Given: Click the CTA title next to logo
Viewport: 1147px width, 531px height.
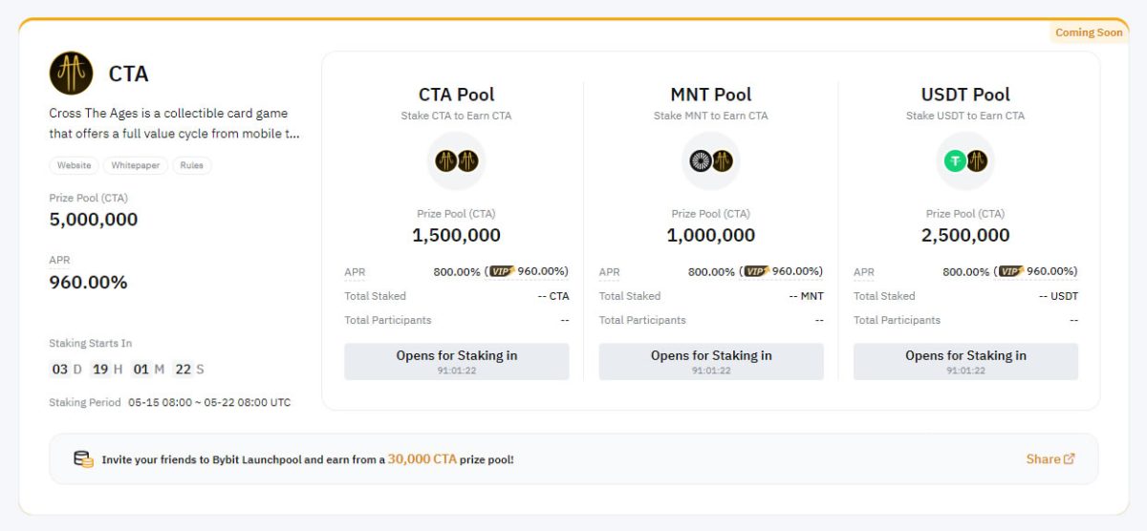Looking at the screenshot, I should coord(129,74).
